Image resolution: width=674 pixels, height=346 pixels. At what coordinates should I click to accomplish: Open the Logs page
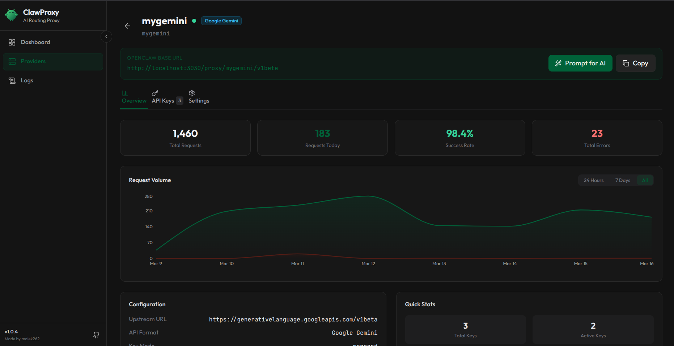[x=53, y=81]
